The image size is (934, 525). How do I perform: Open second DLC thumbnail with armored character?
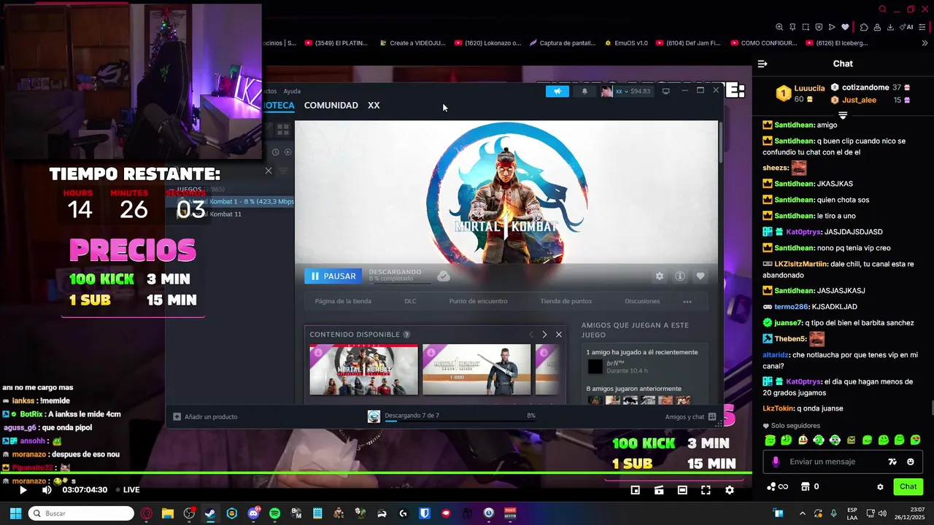tap(476, 370)
